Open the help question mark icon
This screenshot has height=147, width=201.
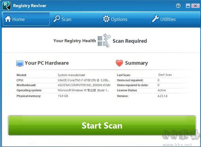pos(178,6)
